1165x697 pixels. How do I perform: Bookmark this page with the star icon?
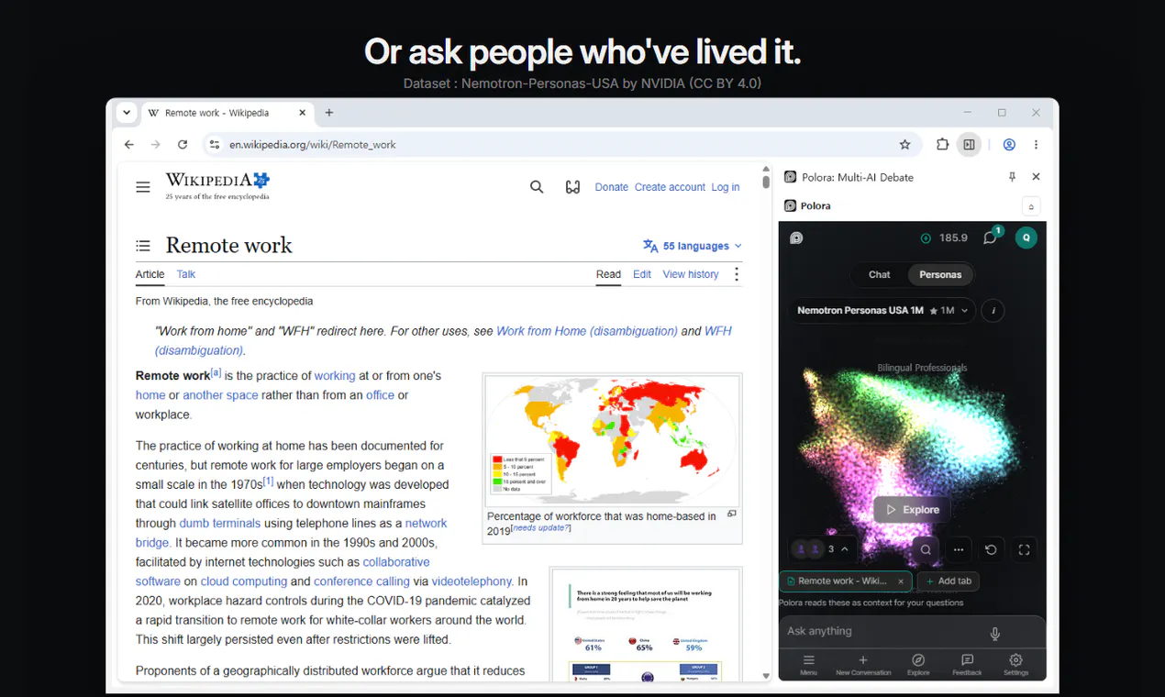(x=904, y=145)
